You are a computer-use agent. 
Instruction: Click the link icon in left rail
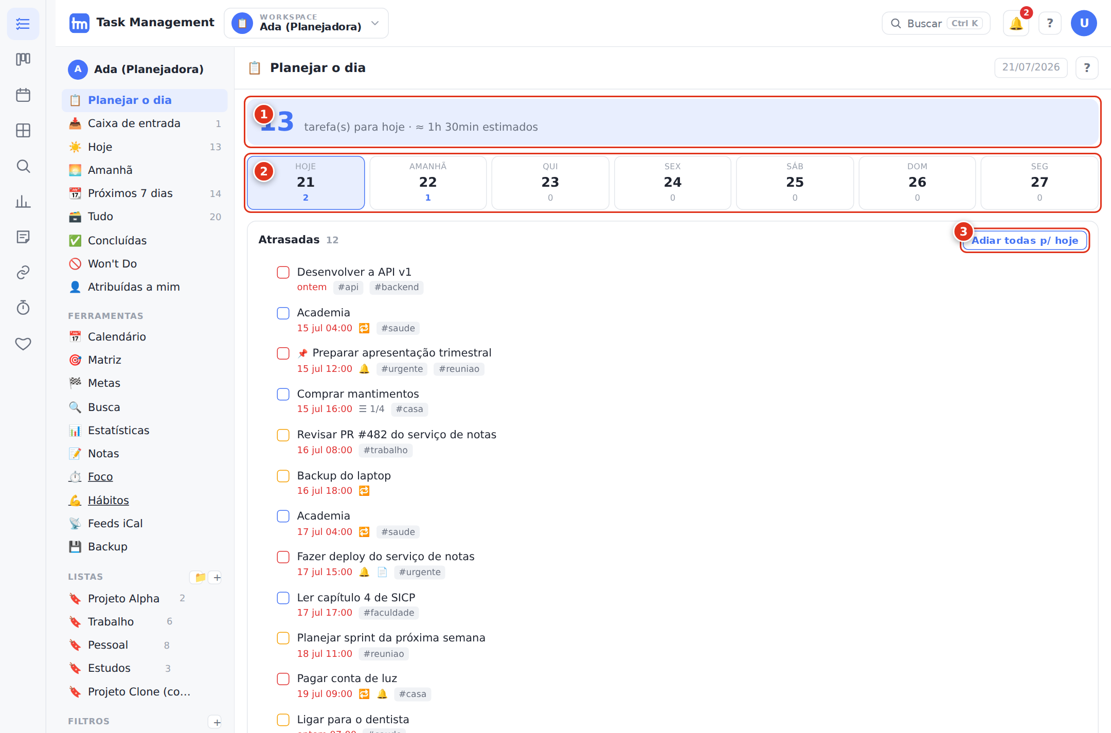pyautogui.click(x=23, y=272)
